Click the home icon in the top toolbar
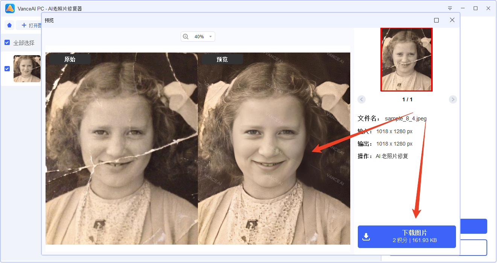Image resolution: width=497 pixels, height=263 pixels. coord(9,25)
